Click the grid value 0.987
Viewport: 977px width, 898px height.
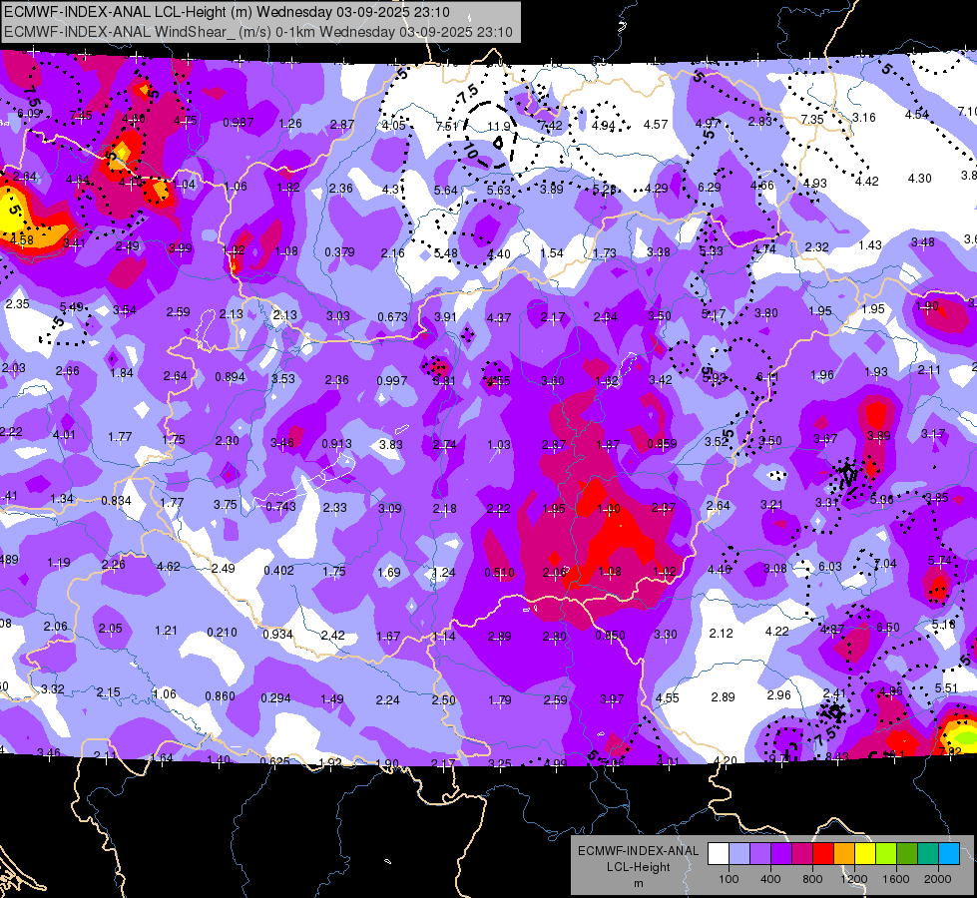[x=239, y=122]
